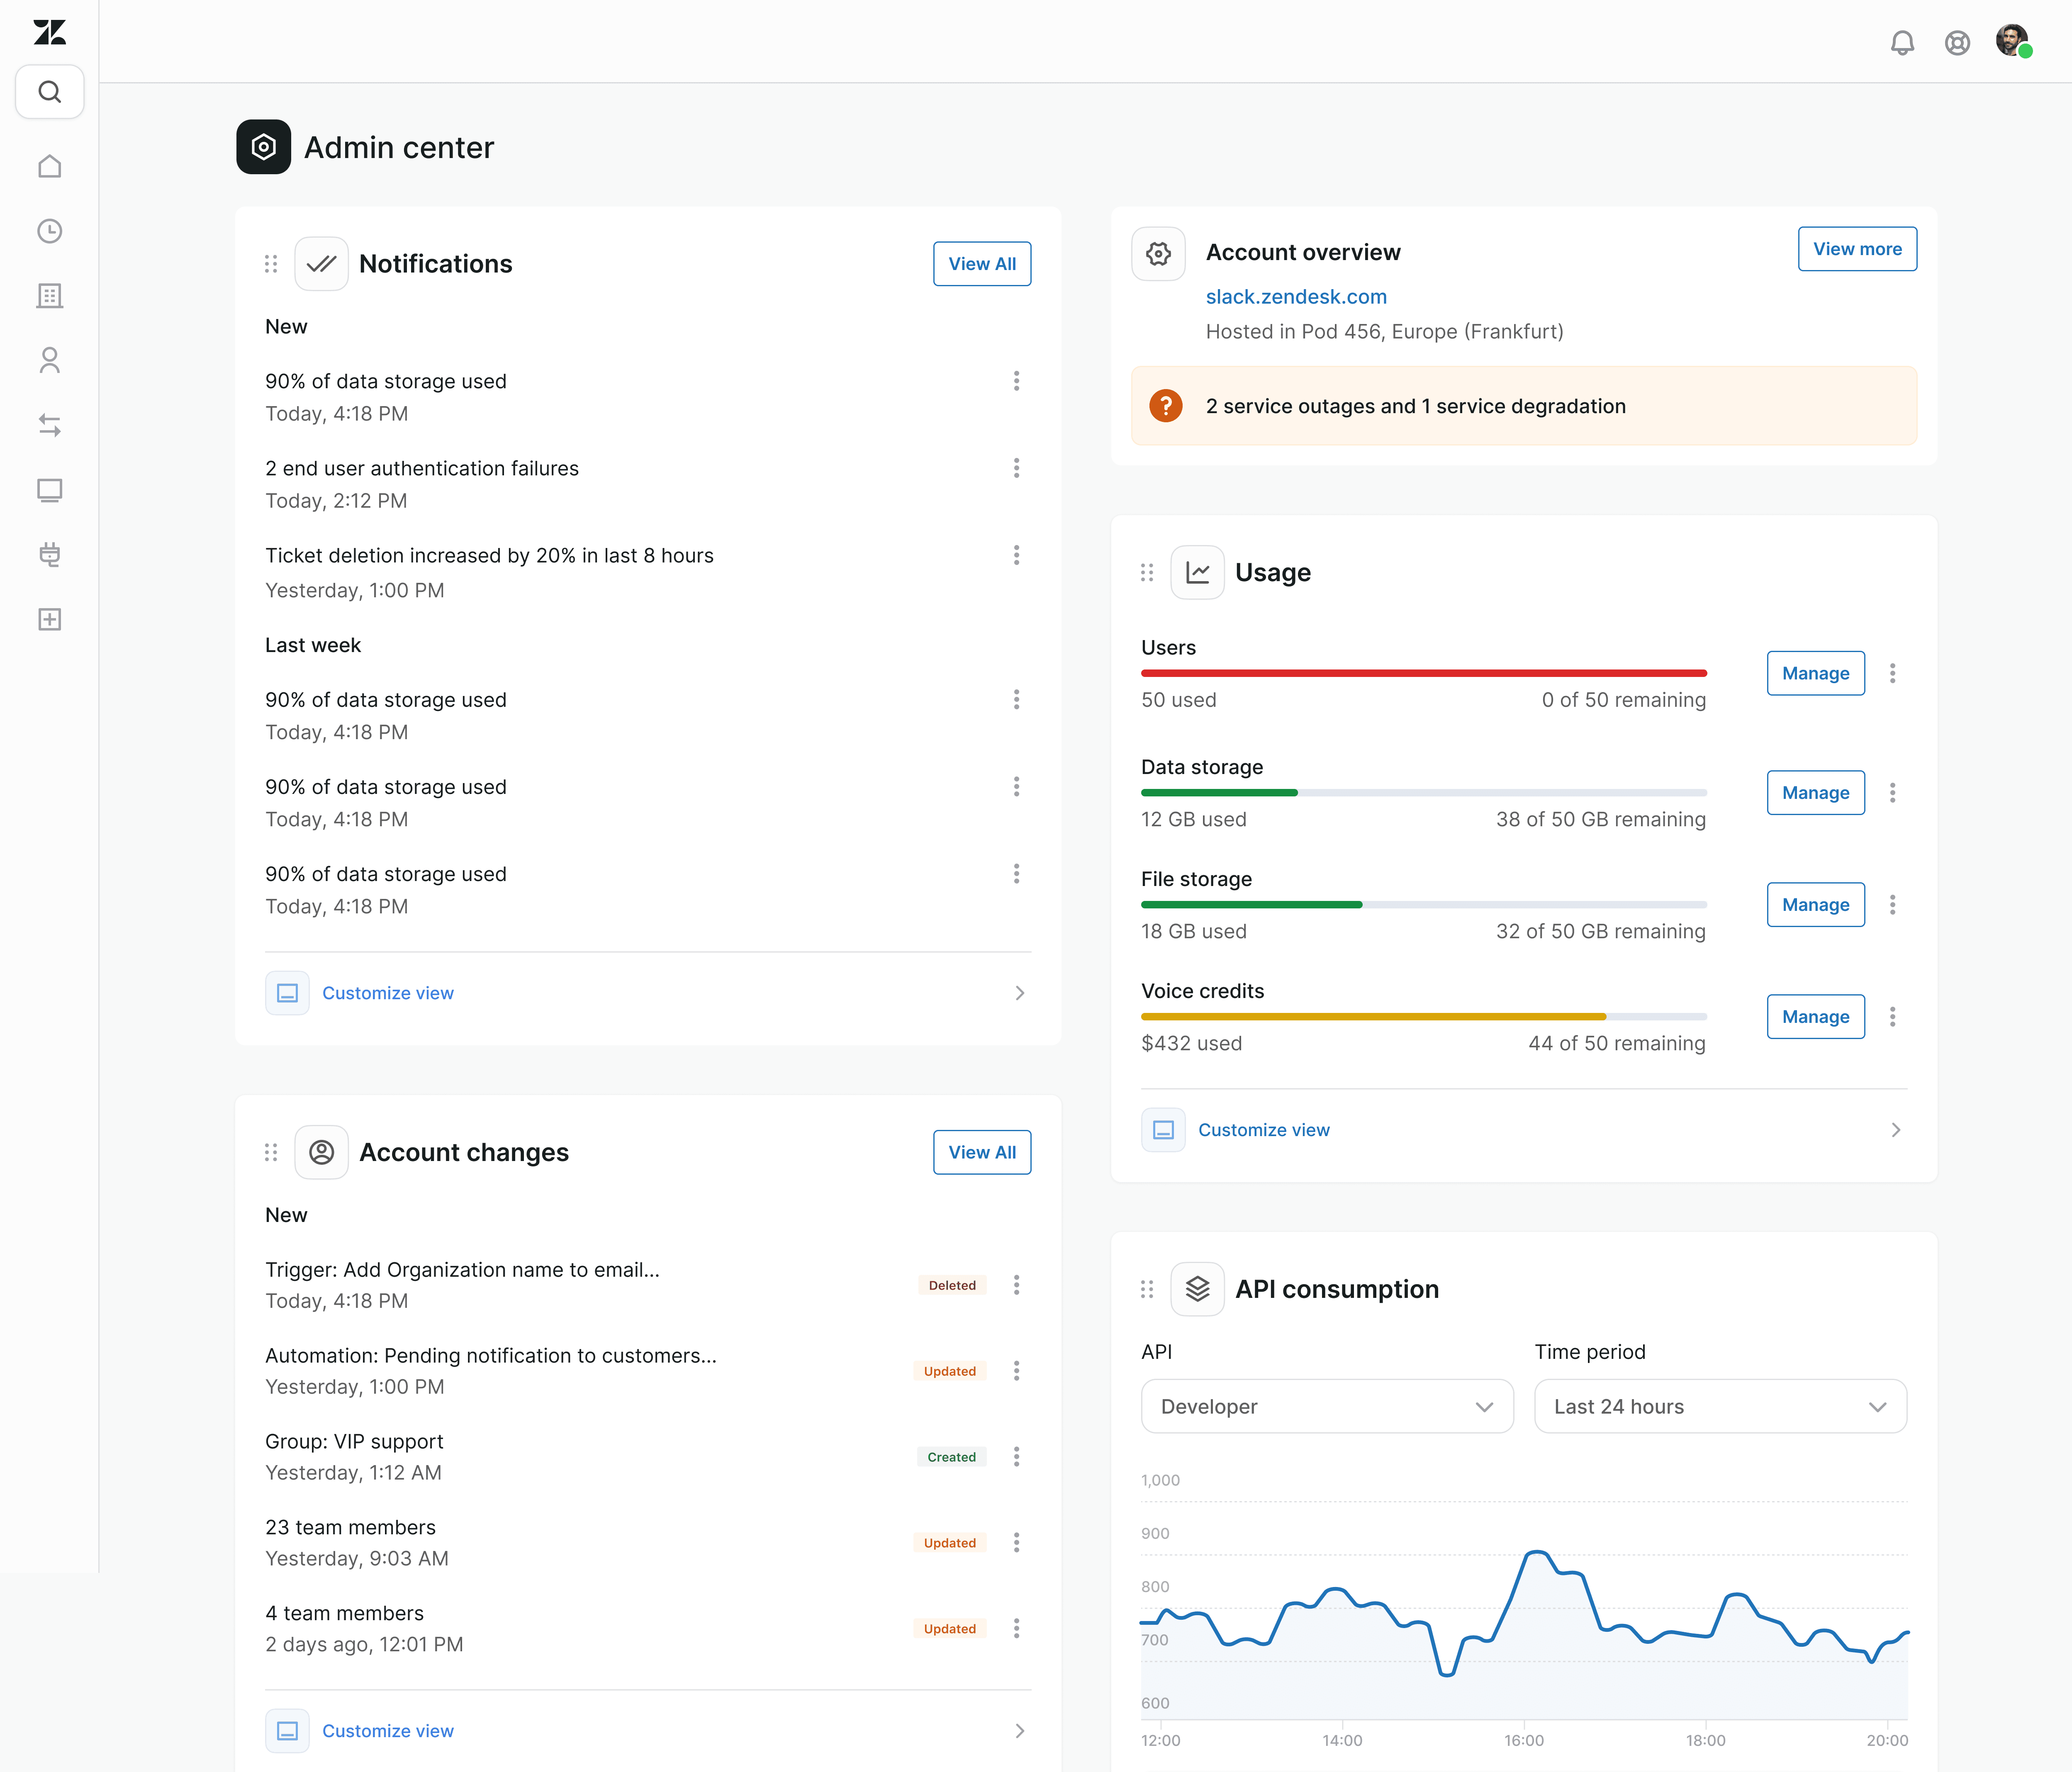Open the slack.zendesk.com link

pos(1295,297)
